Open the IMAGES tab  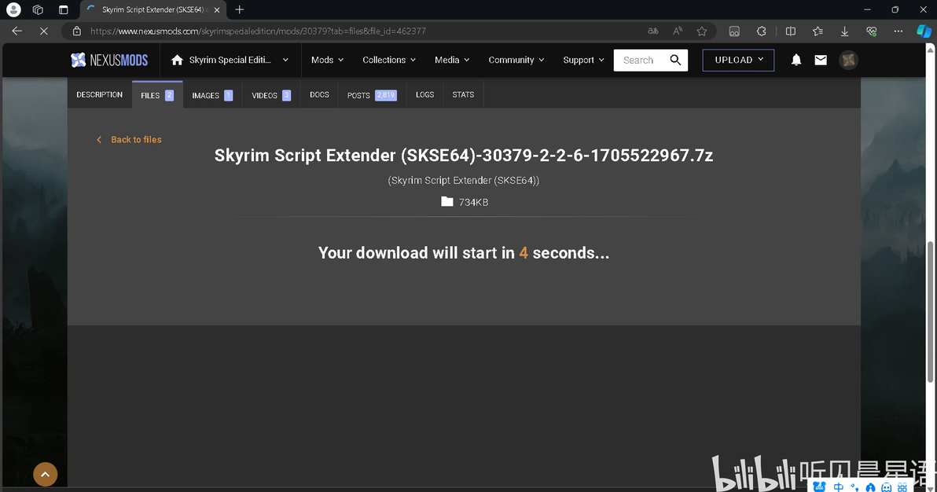[212, 95]
